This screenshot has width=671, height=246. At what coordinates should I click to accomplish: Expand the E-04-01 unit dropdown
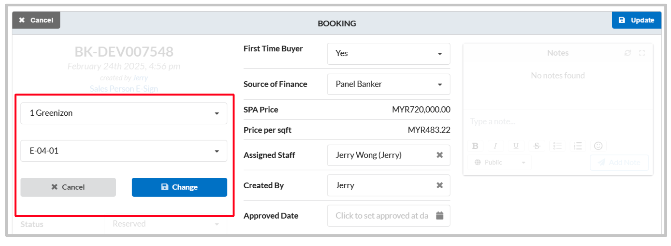[124, 151]
